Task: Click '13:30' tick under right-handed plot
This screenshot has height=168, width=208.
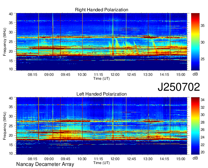Action: (x=148, y=75)
